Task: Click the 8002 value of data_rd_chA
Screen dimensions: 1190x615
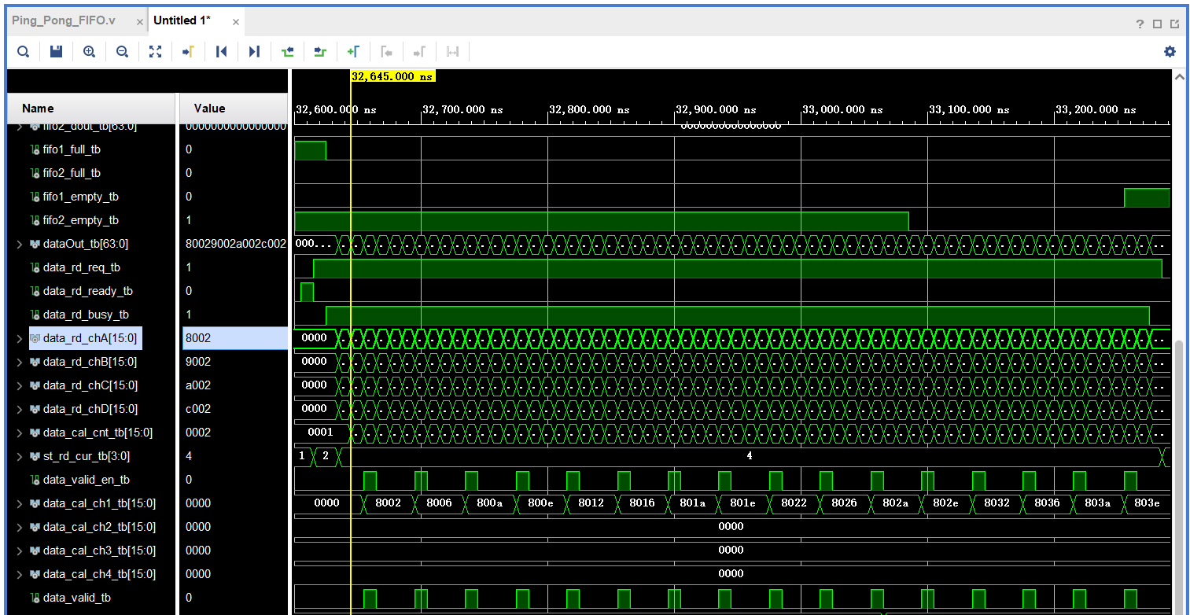Action: tap(198, 338)
